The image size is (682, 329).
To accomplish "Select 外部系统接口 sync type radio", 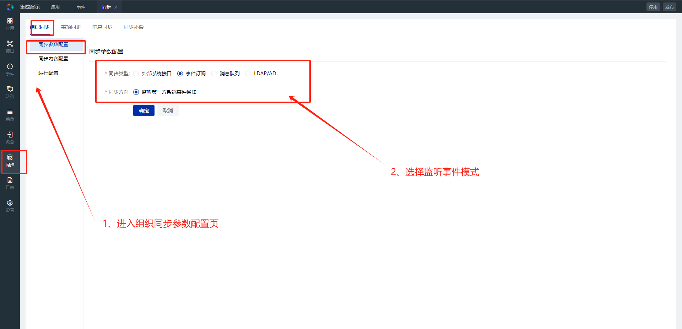I will [x=136, y=74].
